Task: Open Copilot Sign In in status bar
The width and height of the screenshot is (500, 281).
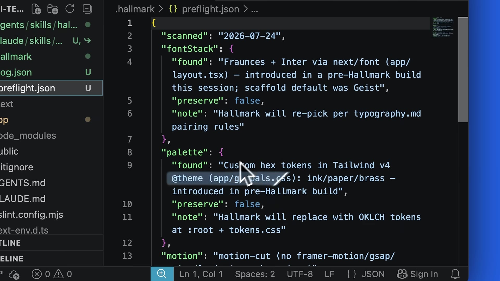Action: [x=417, y=274]
